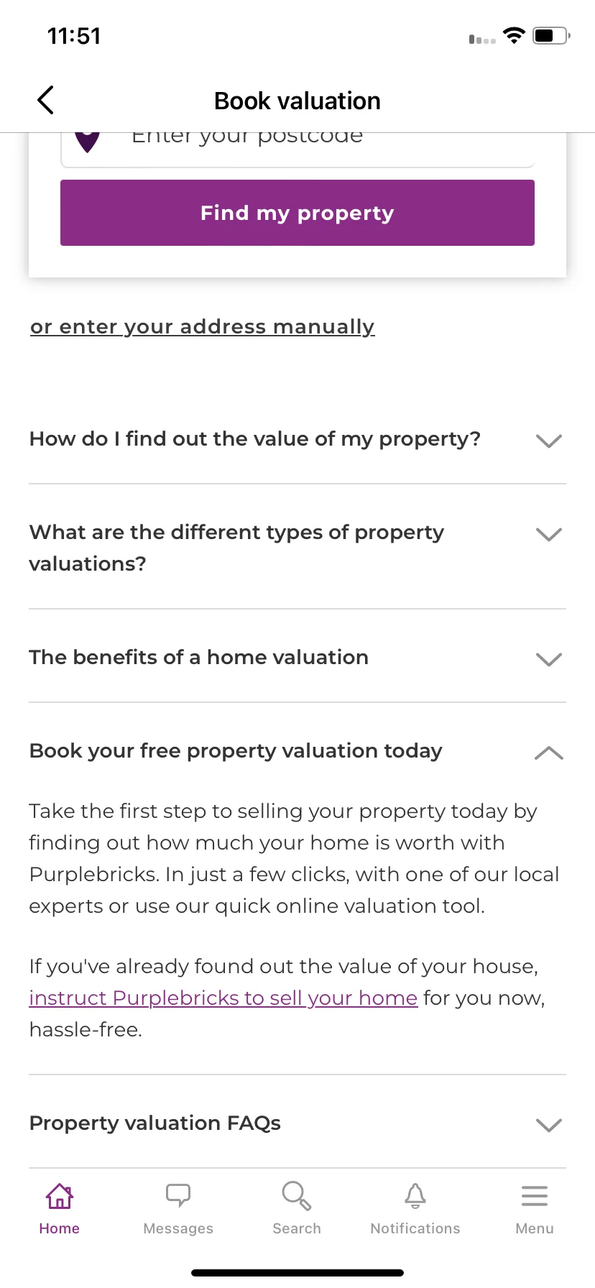The height and width of the screenshot is (1288, 595).
Task: Select the Notifications tab label
Action: click(415, 1228)
